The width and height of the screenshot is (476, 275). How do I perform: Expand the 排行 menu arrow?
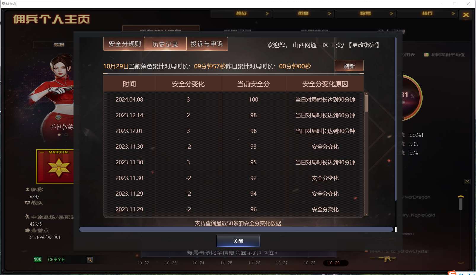tap(453, 14)
